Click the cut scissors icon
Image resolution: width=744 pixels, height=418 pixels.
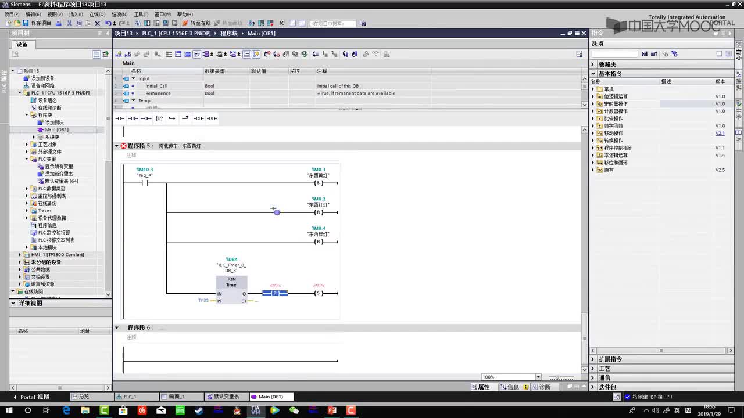pos(69,23)
